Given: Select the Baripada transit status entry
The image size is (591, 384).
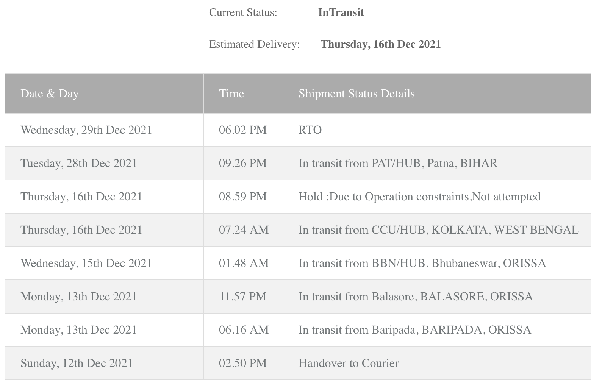Looking at the screenshot, I should [415, 330].
